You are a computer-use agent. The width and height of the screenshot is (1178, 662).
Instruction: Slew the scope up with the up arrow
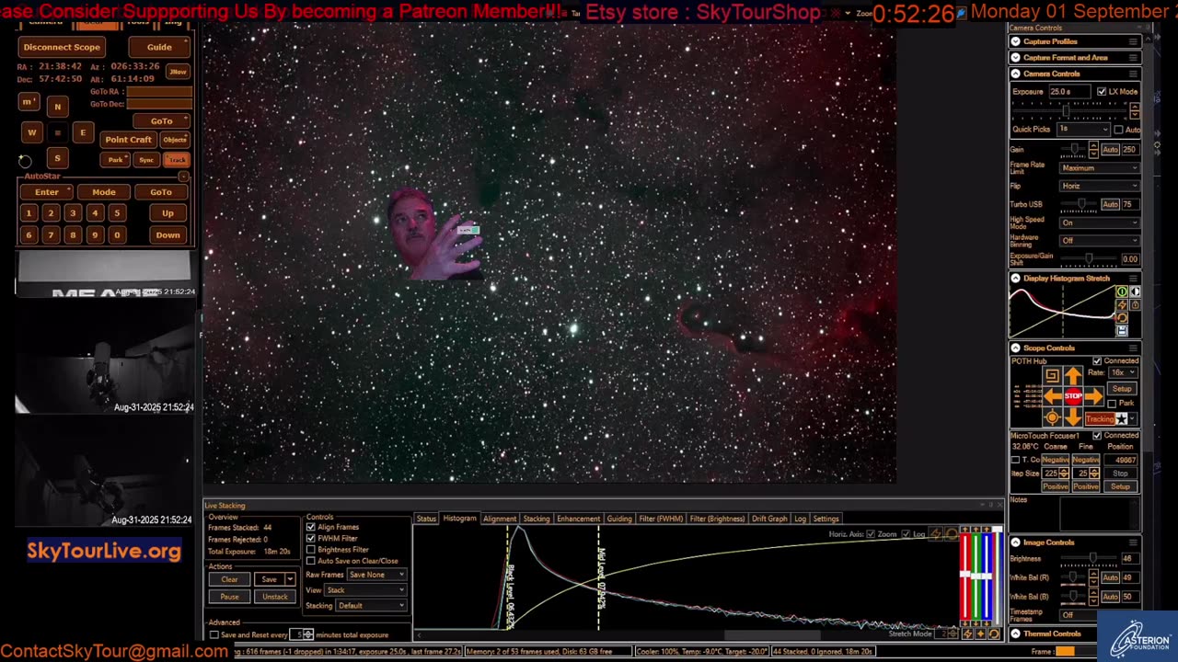click(1073, 376)
